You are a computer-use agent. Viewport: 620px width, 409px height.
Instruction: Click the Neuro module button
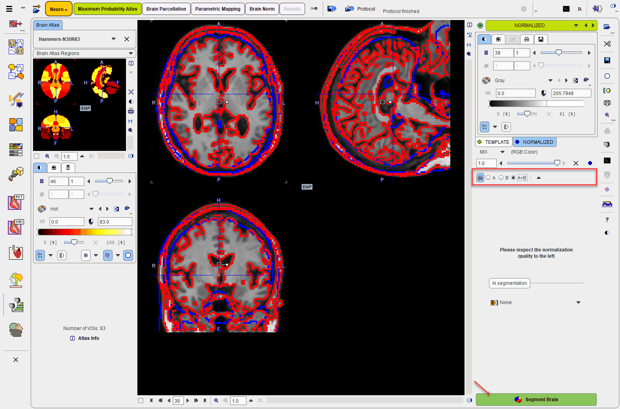[x=59, y=9]
